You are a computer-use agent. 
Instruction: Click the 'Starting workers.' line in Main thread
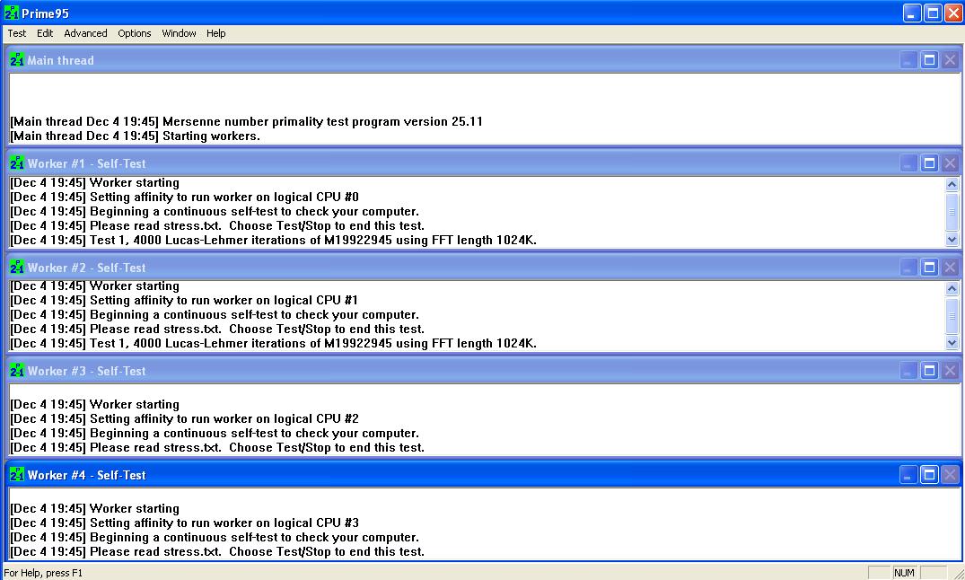pyautogui.click(x=136, y=136)
